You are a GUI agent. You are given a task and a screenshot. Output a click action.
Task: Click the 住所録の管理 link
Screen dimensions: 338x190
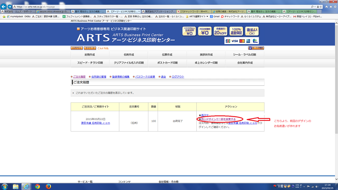click(x=99, y=77)
